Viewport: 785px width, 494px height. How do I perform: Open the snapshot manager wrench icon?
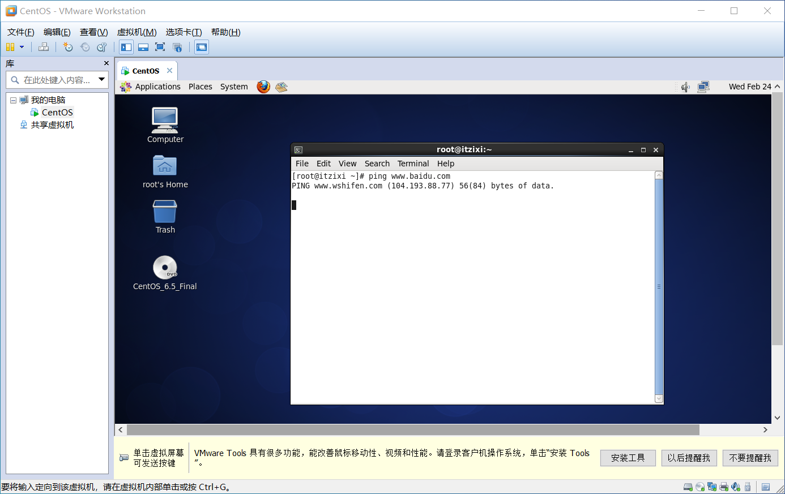click(x=102, y=47)
